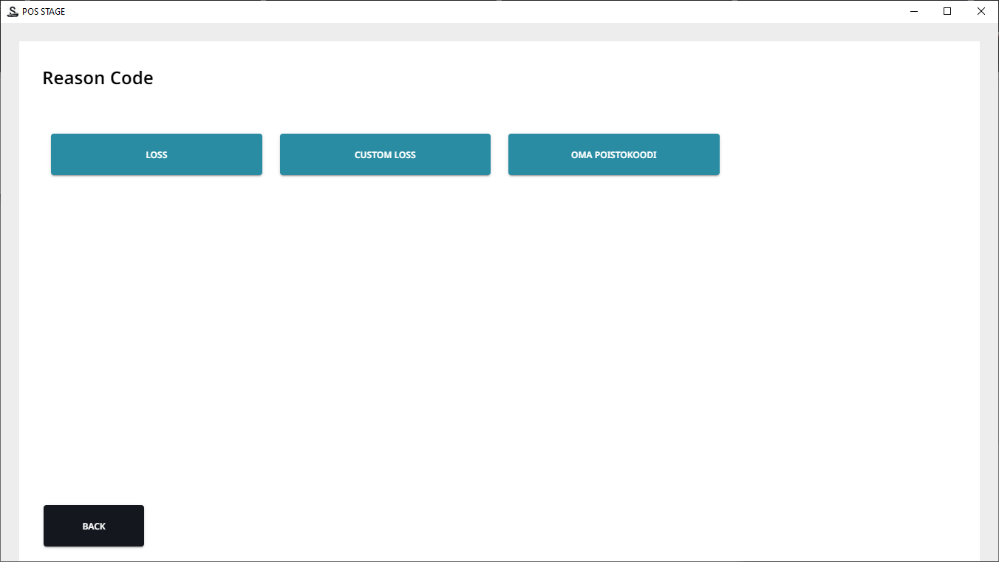The width and height of the screenshot is (999, 562).
Task: Close the POS STAGE window
Action: (x=981, y=12)
